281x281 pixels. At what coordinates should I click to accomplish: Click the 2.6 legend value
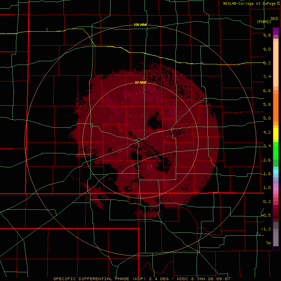(267, 160)
